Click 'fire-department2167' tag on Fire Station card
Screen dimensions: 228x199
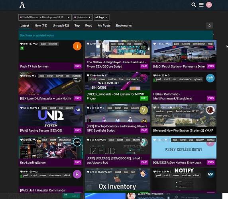coord(187,111)
